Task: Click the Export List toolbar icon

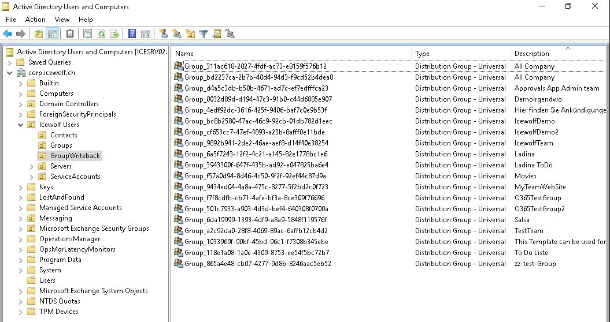Action: point(114,34)
